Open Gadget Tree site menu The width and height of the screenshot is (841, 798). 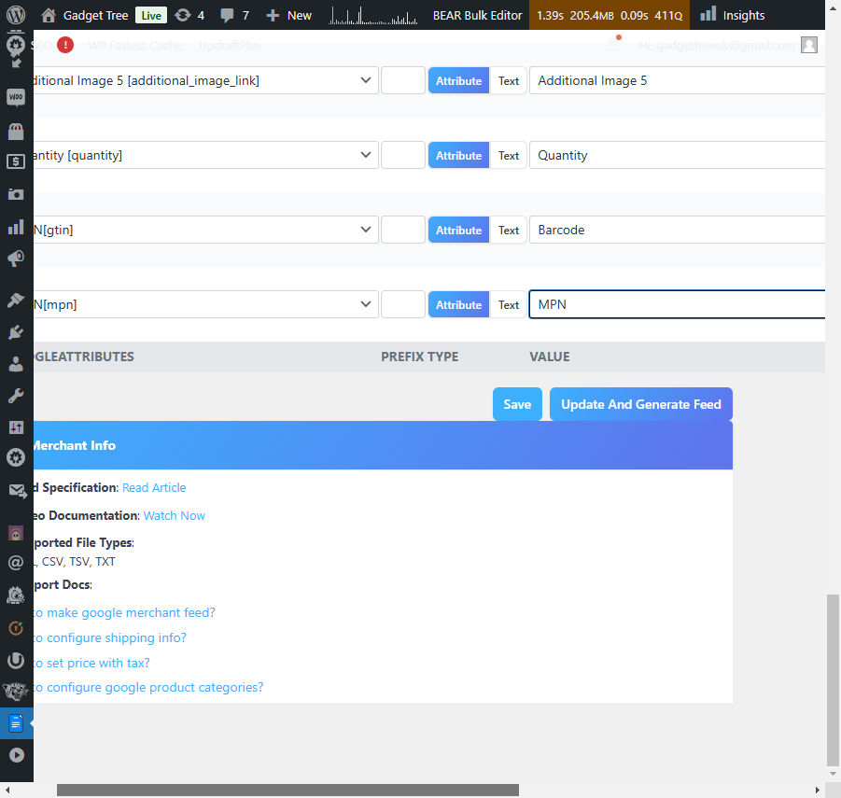point(95,16)
